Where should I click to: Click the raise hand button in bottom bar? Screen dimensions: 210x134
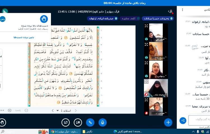click(x=3, y=122)
